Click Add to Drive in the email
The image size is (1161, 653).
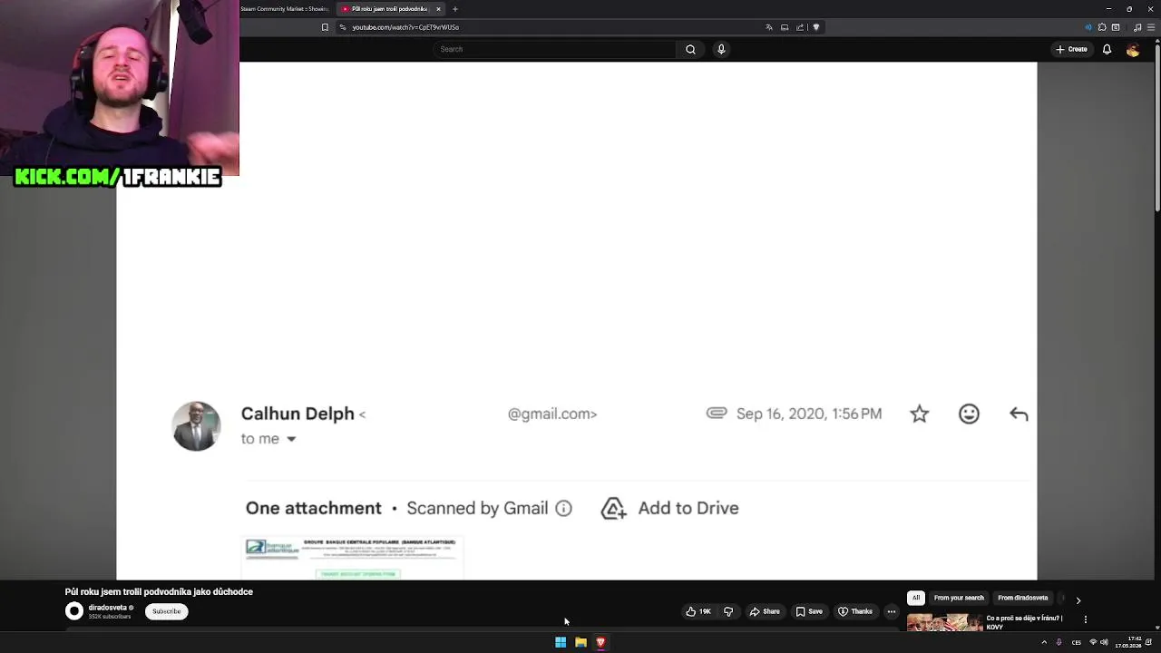[670, 508]
